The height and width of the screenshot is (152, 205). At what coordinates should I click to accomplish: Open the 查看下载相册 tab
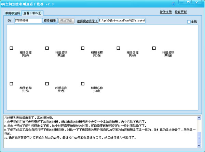(32, 13)
